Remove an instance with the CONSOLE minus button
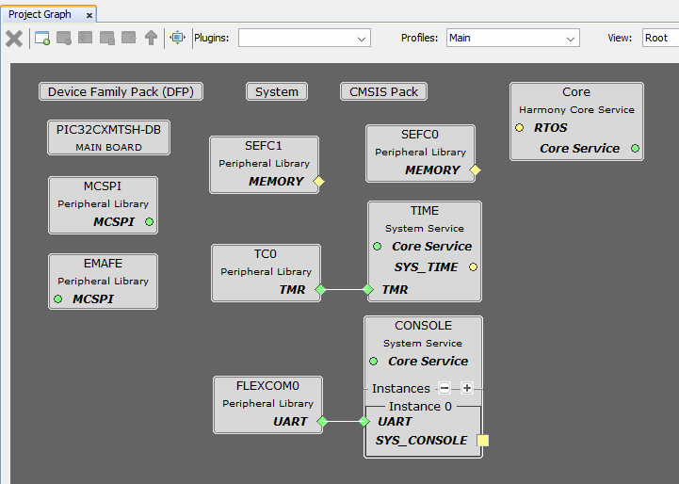 point(445,388)
